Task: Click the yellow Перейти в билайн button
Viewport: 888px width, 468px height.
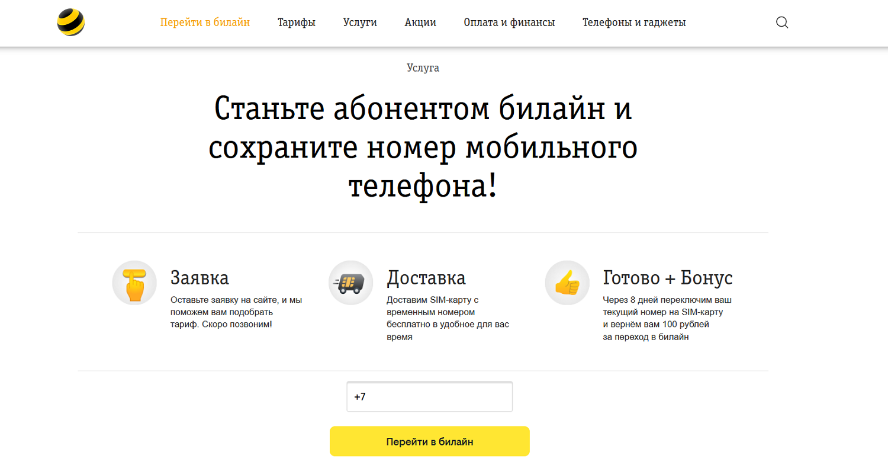Action: click(x=430, y=441)
